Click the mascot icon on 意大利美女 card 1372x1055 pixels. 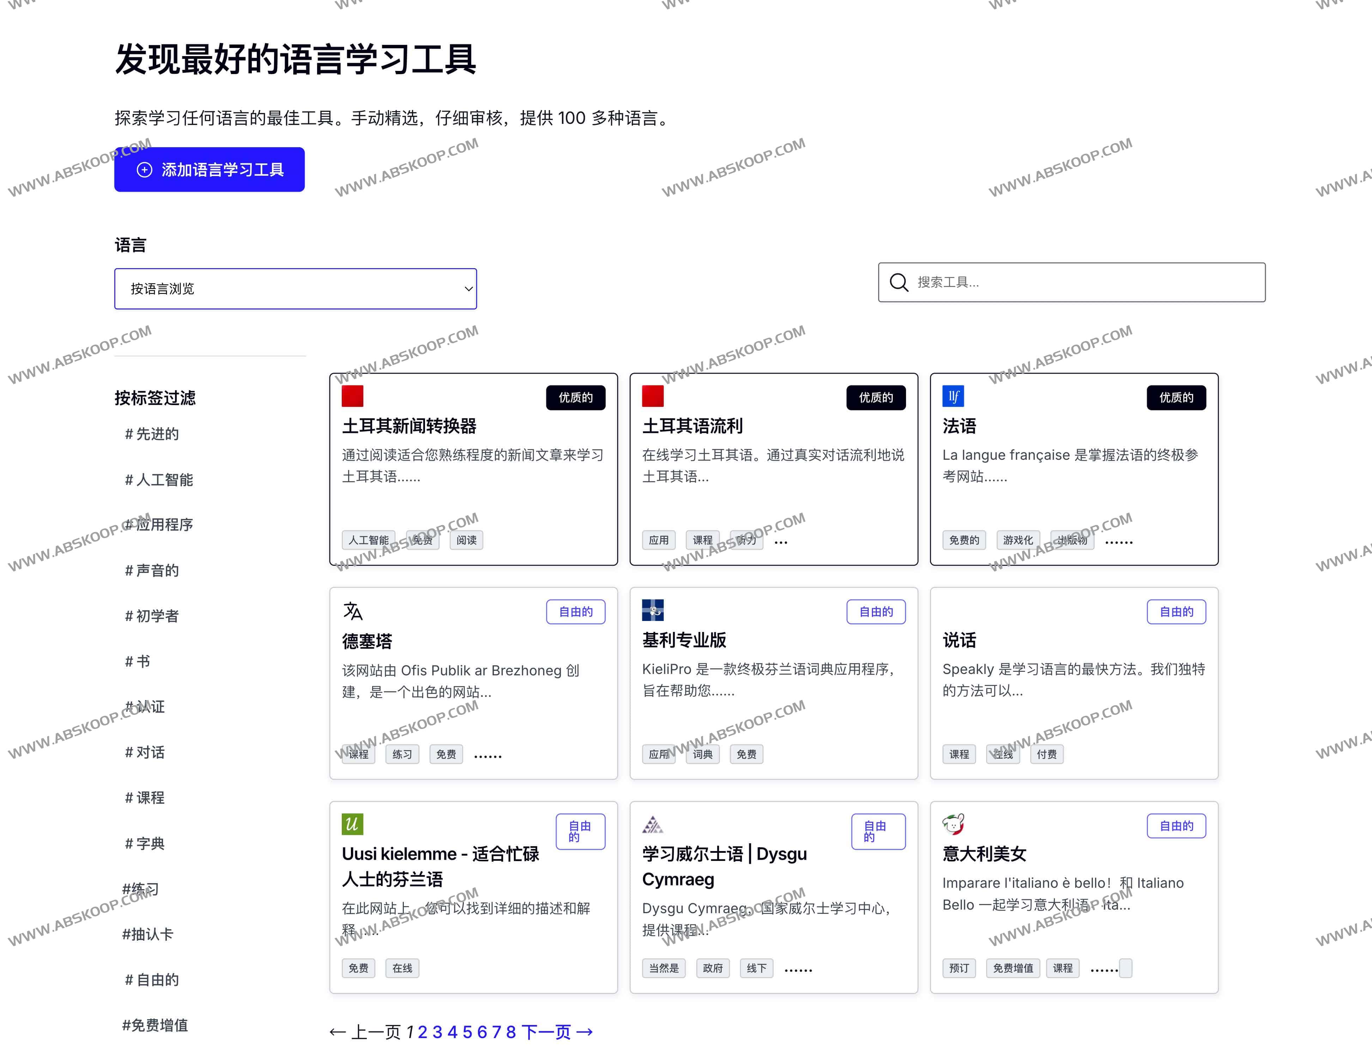click(x=953, y=824)
